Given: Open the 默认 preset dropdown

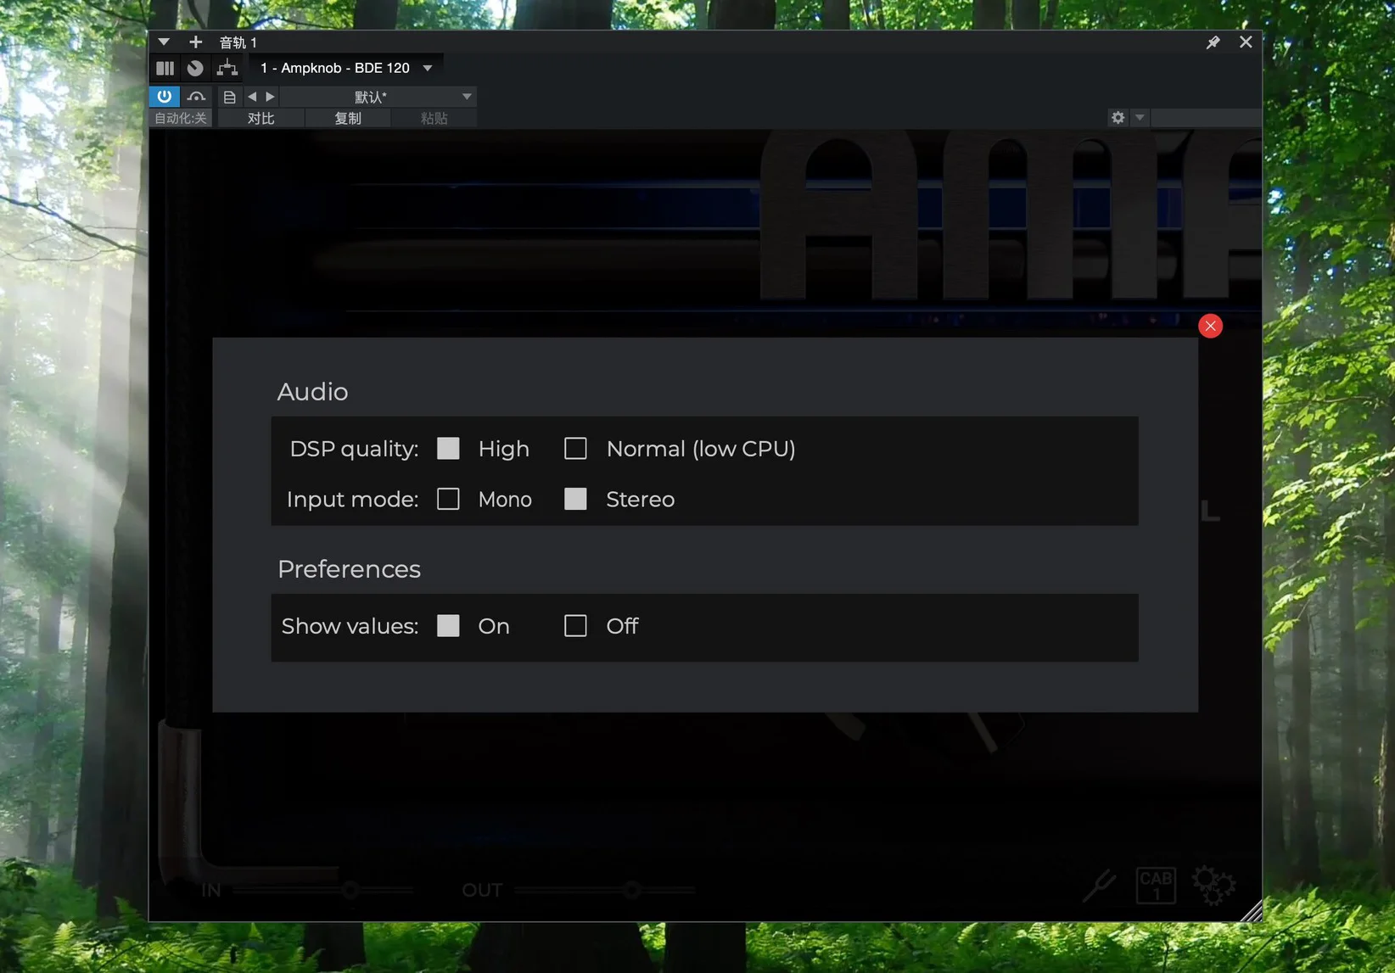Looking at the screenshot, I should coord(466,97).
